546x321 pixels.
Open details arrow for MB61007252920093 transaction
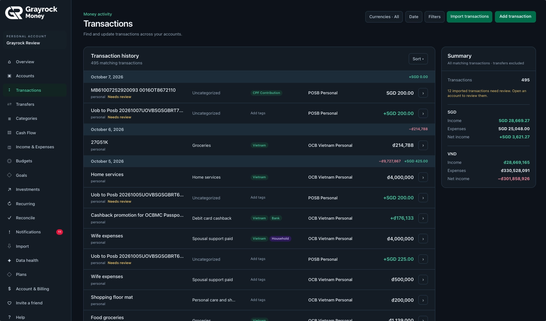423,93
